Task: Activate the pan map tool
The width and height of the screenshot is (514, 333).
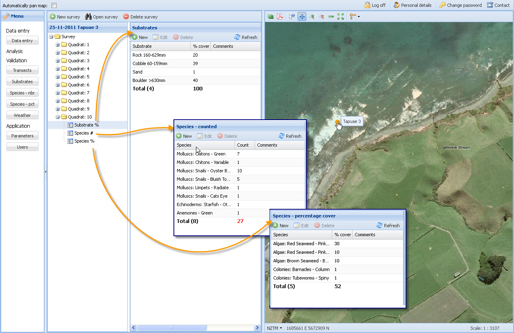Action: click(302, 16)
